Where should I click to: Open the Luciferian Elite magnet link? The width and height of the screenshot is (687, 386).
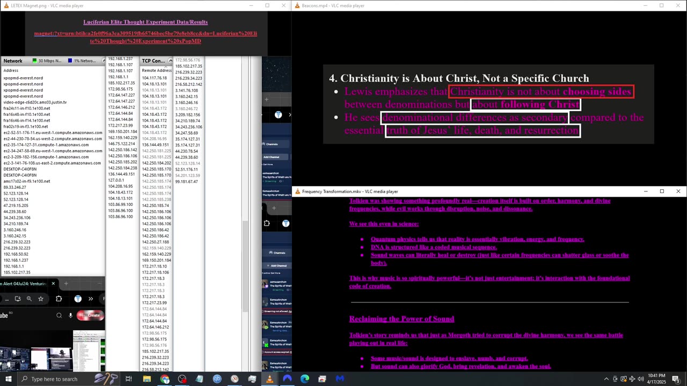coord(145,37)
